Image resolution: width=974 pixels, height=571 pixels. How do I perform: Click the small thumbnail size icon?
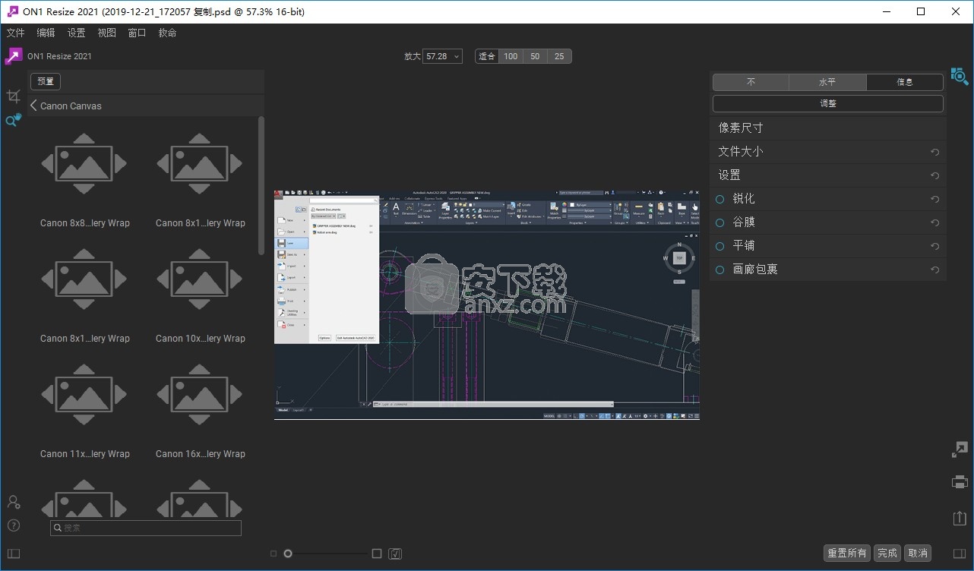coord(274,554)
